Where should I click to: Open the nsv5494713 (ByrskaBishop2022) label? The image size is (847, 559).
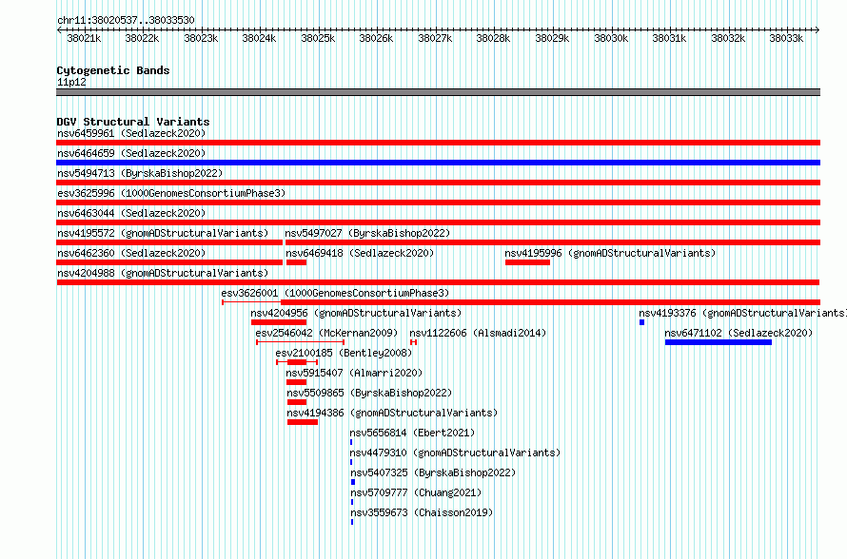(x=140, y=173)
